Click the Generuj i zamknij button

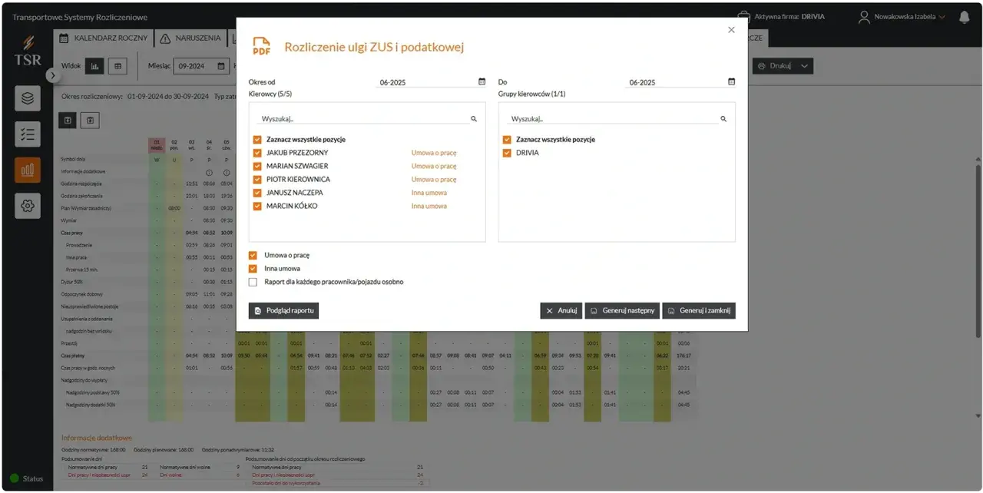[x=699, y=310]
